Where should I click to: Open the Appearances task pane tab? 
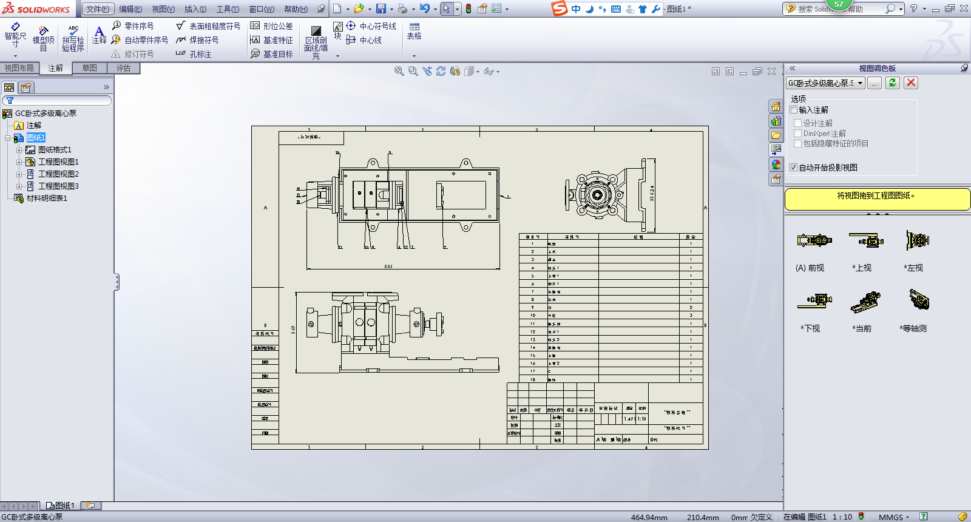coord(776,164)
